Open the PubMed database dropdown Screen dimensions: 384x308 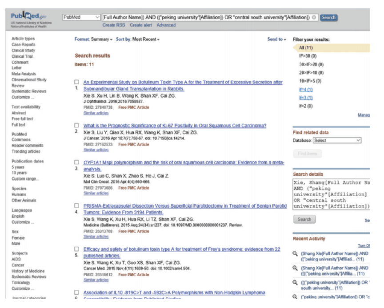[x=81, y=17]
